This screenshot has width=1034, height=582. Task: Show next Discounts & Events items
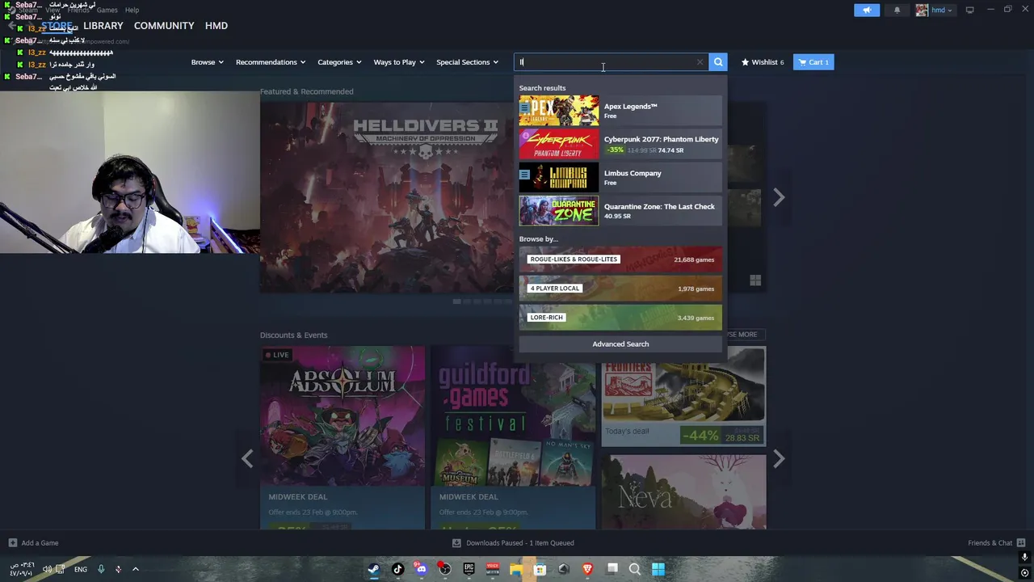(779, 459)
